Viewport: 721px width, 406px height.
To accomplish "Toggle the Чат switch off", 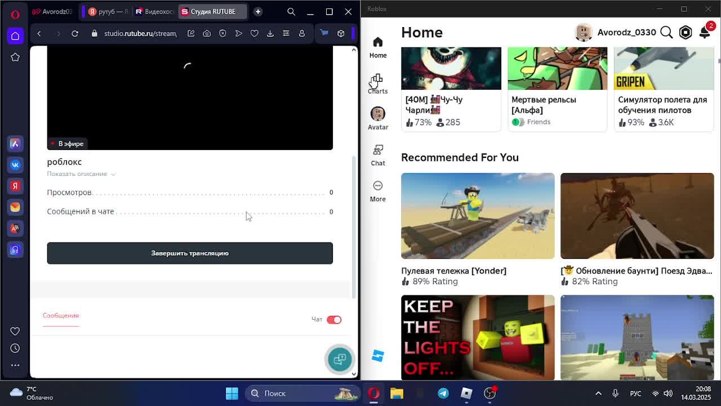I will (x=334, y=320).
